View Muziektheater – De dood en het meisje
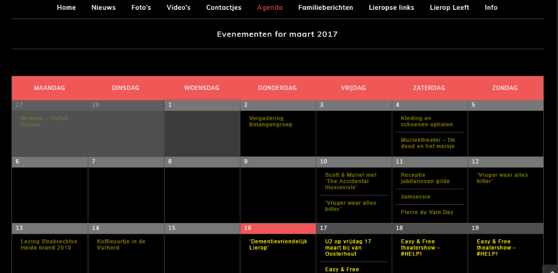Image resolution: width=558 pixels, height=273 pixels. tap(428, 143)
